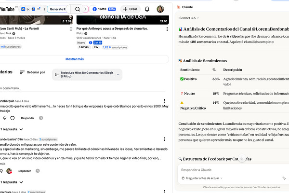Click the 1of10 BETA extension badge
Viewport: 289px width, 193px height.
(104, 9)
